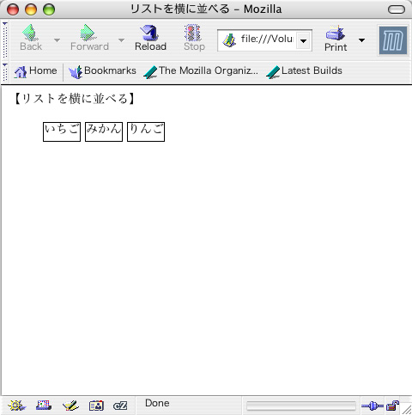This screenshot has height=415, width=412.
Task: Click the Reload toolbar icon
Action: 150,34
